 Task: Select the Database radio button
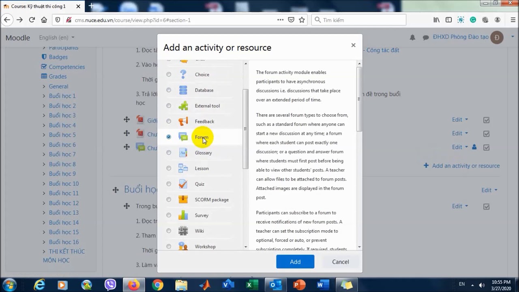[169, 90]
